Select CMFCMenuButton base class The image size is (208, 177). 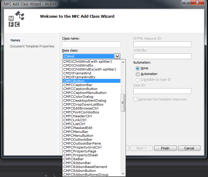coord(92,136)
